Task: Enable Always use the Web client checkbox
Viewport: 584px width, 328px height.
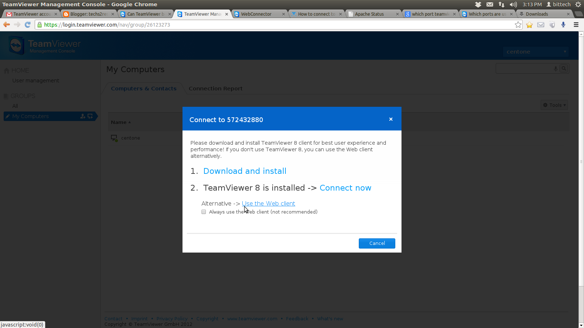Action: [x=204, y=212]
